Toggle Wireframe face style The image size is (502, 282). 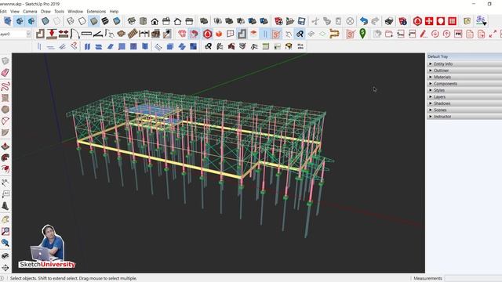[x=71, y=21]
